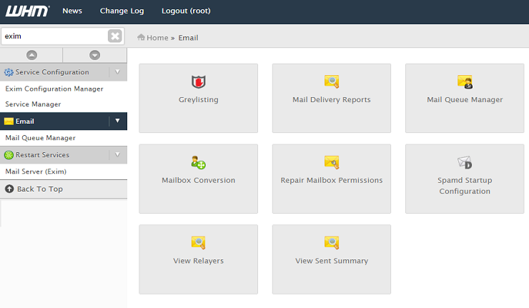Go to Home breadcrumb link

pos(157,38)
